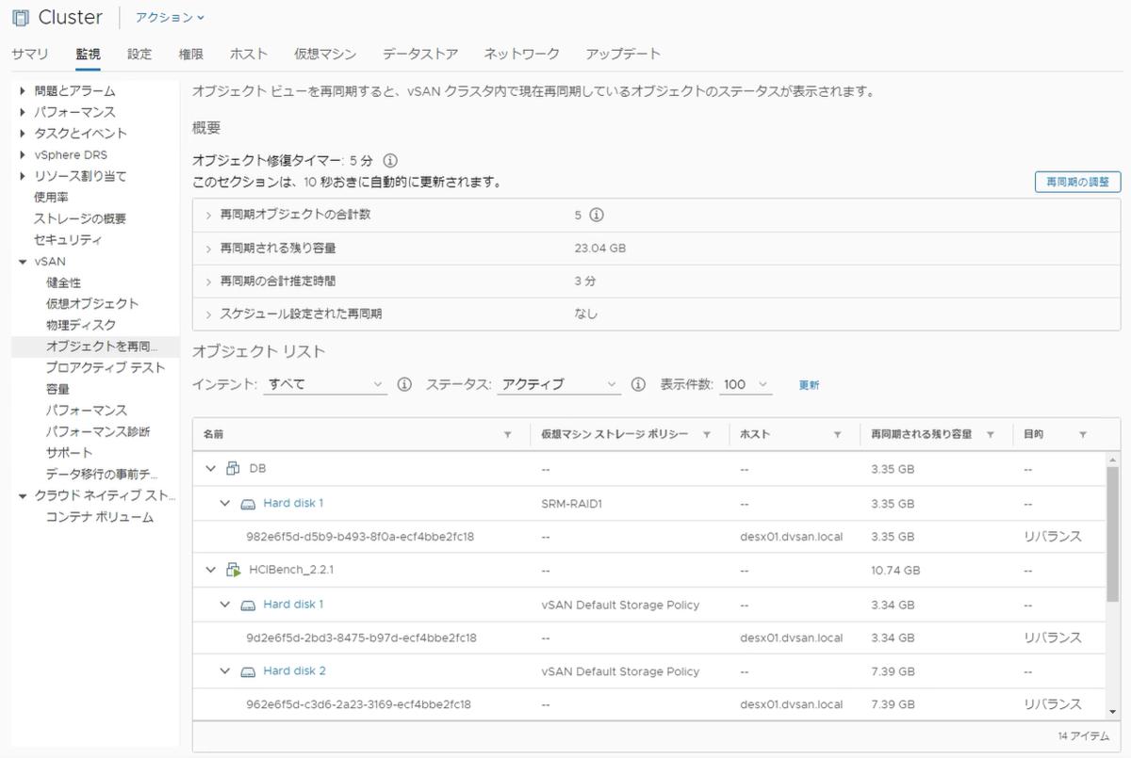Click info icon next to オブジェクト修復タイマー

coord(390,160)
